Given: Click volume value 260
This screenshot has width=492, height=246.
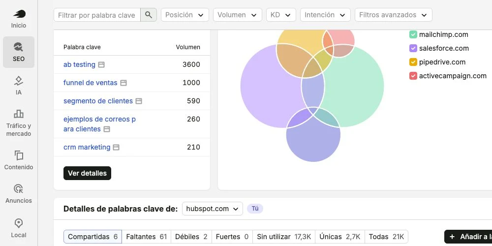Looking at the screenshot, I should coord(193,119).
